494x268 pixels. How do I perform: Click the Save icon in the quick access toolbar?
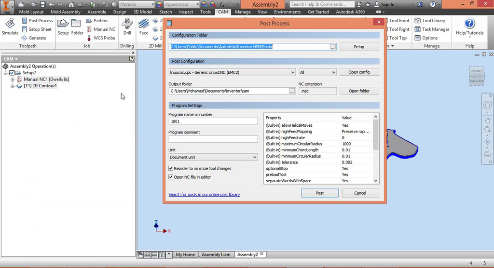pos(42,4)
